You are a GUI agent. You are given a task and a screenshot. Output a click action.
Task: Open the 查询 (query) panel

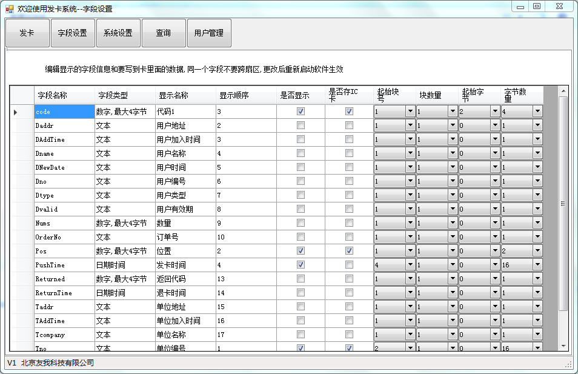164,33
